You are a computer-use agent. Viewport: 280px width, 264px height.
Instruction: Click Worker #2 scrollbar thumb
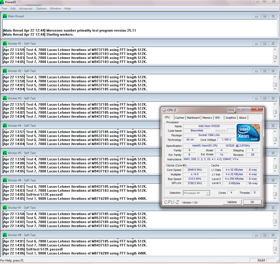[x=275, y=85]
